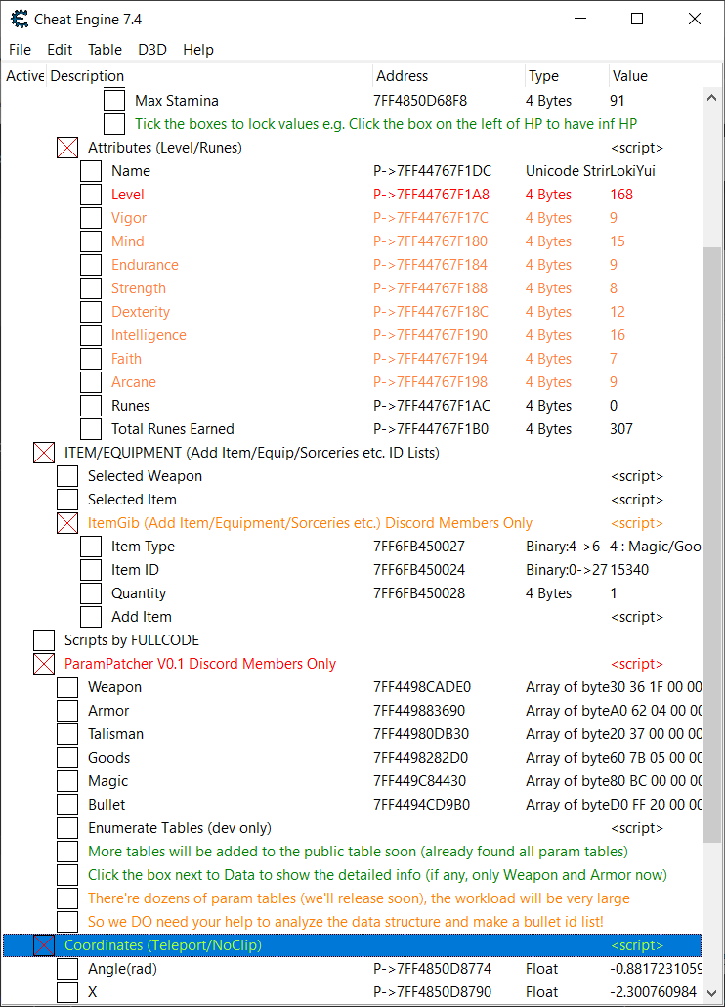Click the Name value LokiYui
The height and width of the screenshot is (1007, 725).
(632, 171)
